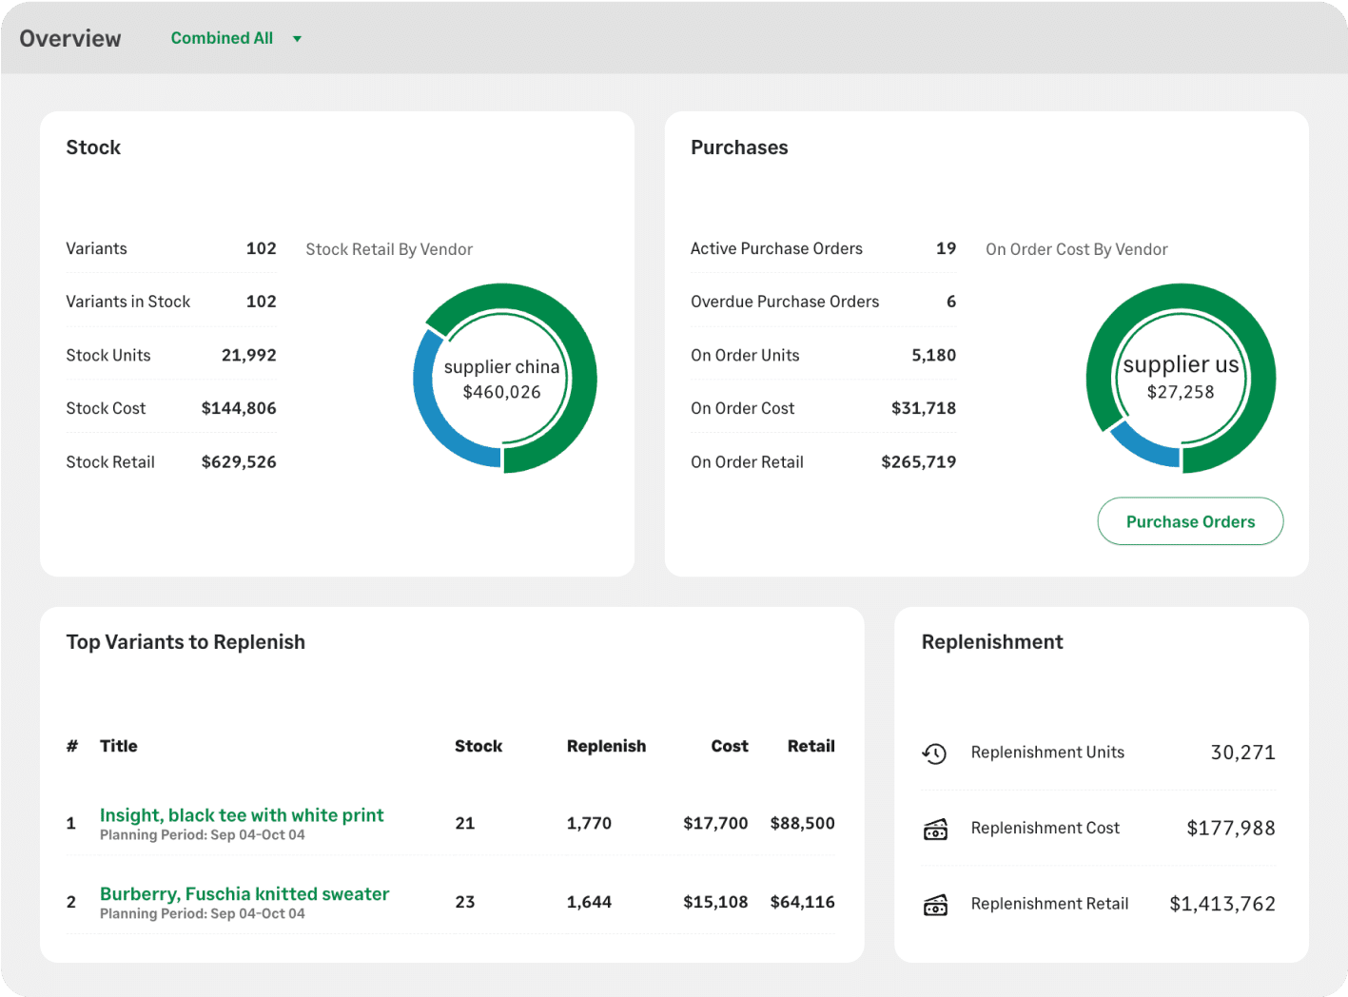This screenshot has width=1348, height=997.
Task: Click the Active Purchase Orders count 19
Action: coord(947,248)
